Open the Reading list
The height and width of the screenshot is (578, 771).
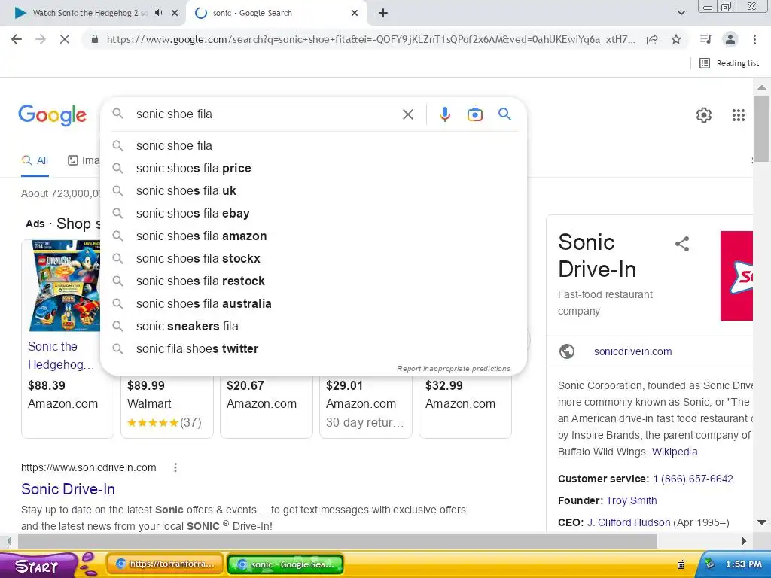[729, 63]
